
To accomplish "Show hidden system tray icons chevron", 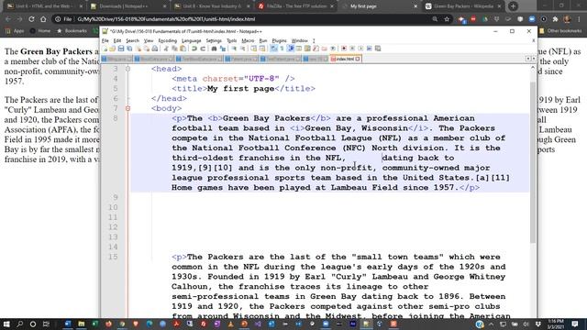I will click(x=492, y=324).
